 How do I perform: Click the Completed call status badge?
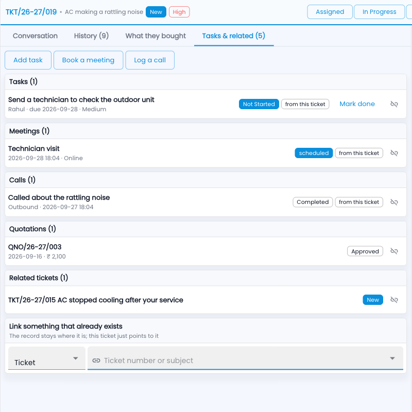[x=313, y=202]
